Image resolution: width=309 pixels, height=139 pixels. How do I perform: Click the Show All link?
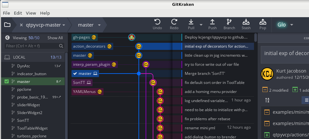click(x=55, y=38)
